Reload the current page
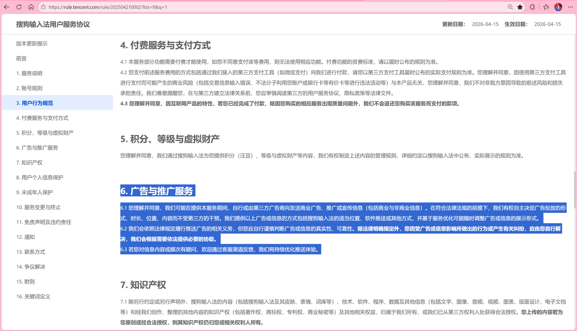The image size is (577, 331). pos(19,7)
